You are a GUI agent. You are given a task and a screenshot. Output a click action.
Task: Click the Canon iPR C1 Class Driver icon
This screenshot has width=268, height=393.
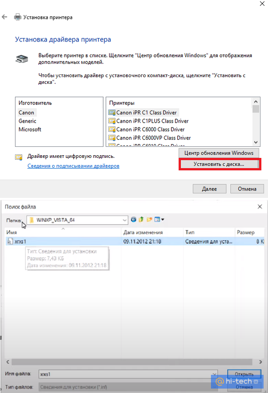pyautogui.click(x=112, y=112)
